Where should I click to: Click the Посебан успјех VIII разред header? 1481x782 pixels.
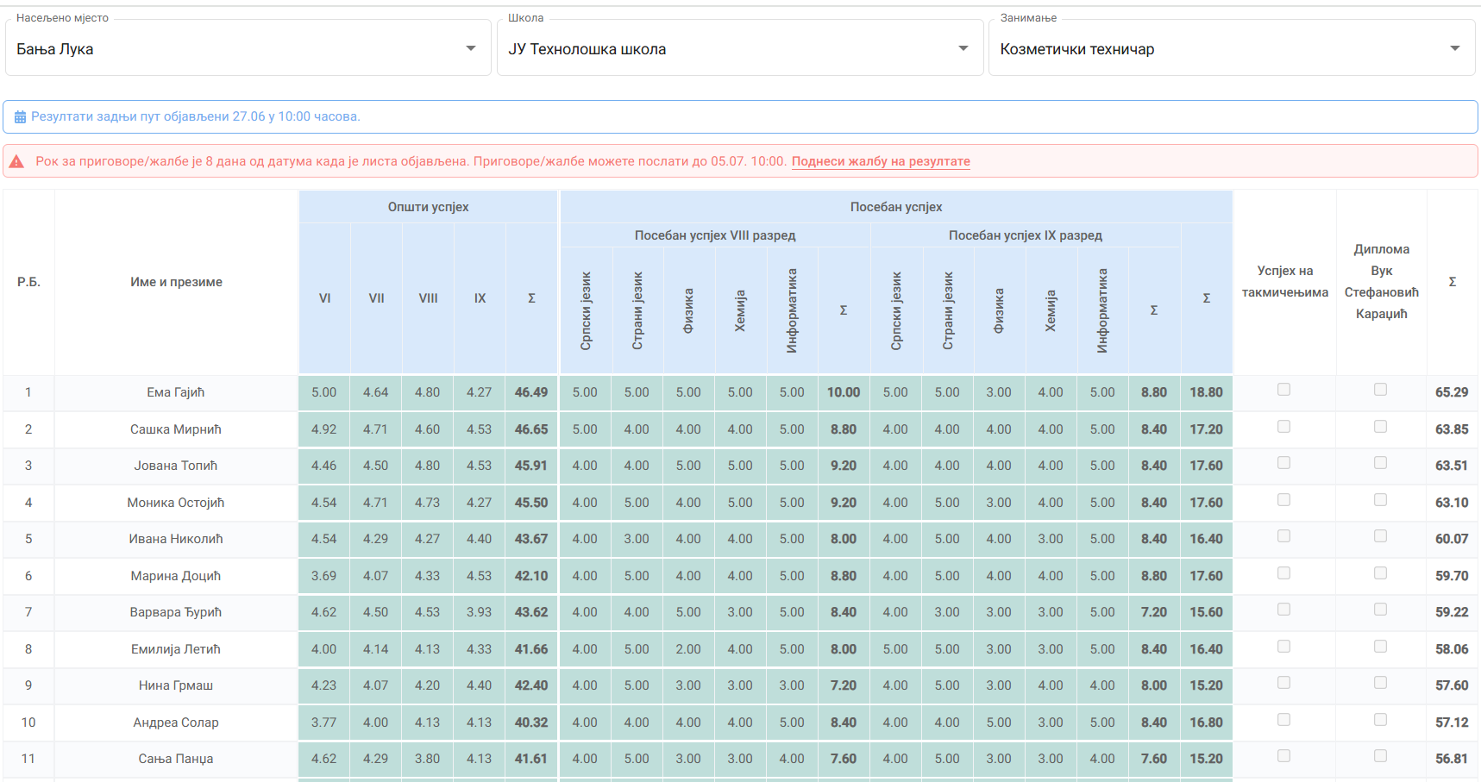[x=715, y=235]
